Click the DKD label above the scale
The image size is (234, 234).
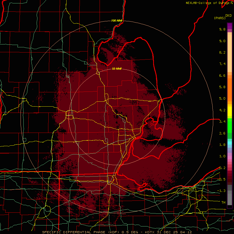(229, 16)
